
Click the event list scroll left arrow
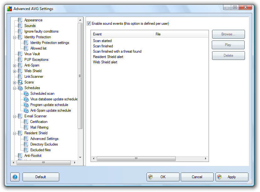pos(94,159)
